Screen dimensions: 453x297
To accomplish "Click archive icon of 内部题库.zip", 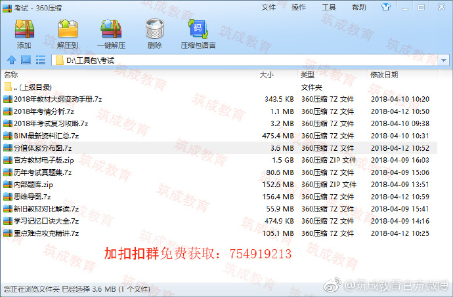I will (x=8, y=184).
